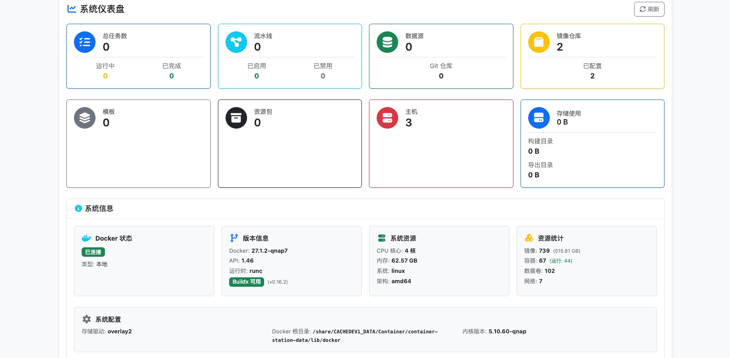The height and width of the screenshot is (358, 730).
Task: Click the info icon beside 系统信息
Action: [x=78, y=208]
